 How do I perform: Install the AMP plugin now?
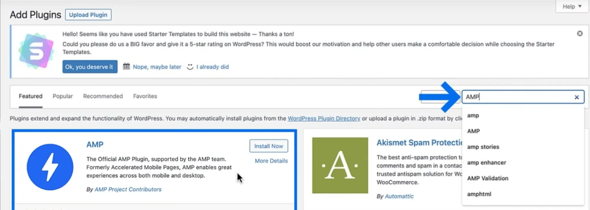coord(268,146)
